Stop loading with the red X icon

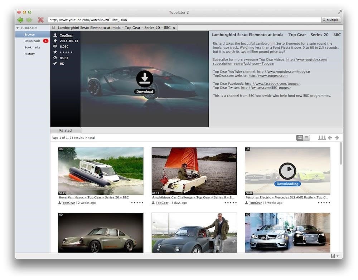click(40, 20)
